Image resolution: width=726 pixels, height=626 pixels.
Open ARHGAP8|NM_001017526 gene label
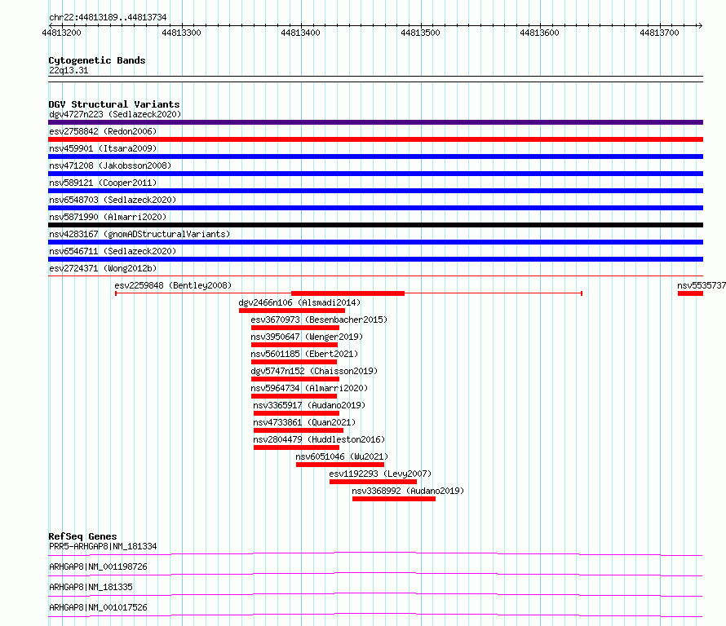[x=98, y=607]
